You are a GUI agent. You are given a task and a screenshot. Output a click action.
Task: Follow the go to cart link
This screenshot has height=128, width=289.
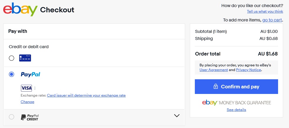coord(272,20)
